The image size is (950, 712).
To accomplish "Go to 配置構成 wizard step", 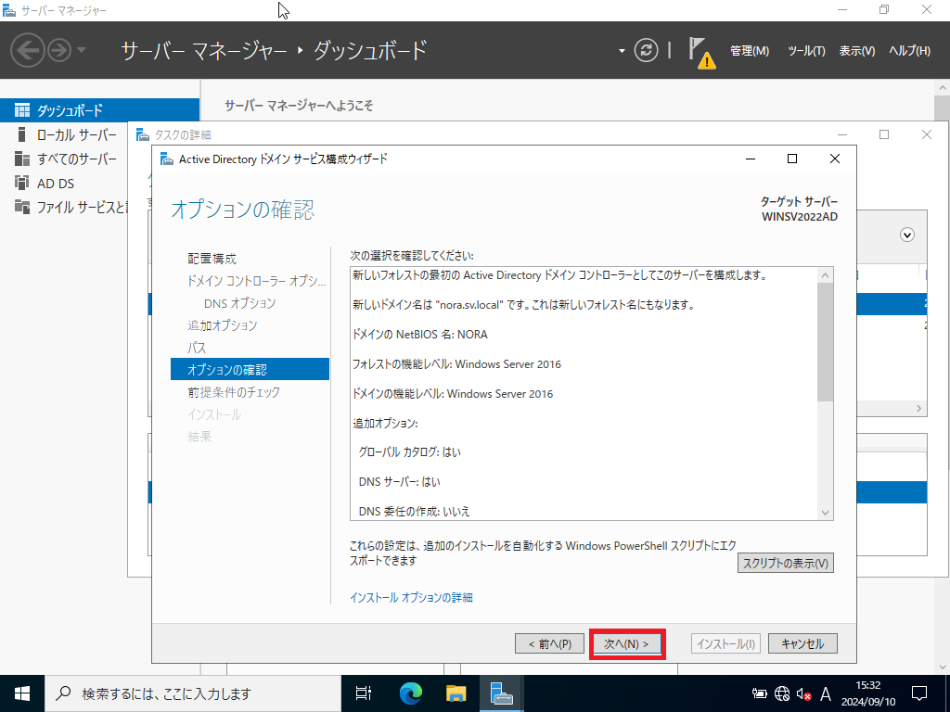I will [212, 259].
